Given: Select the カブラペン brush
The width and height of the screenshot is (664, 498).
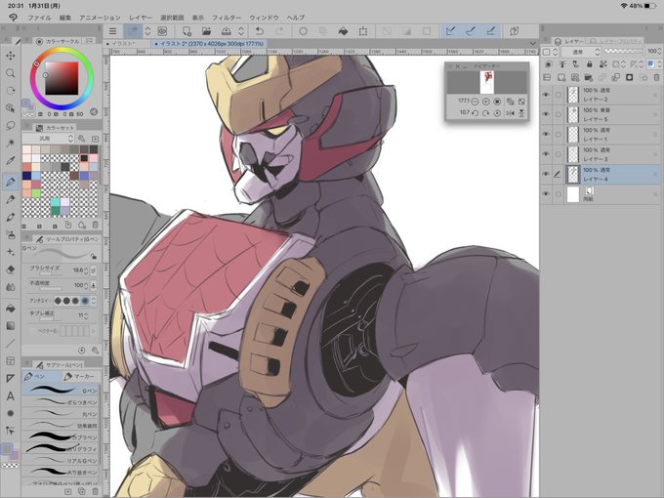Looking at the screenshot, I should click(x=62, y=437).
